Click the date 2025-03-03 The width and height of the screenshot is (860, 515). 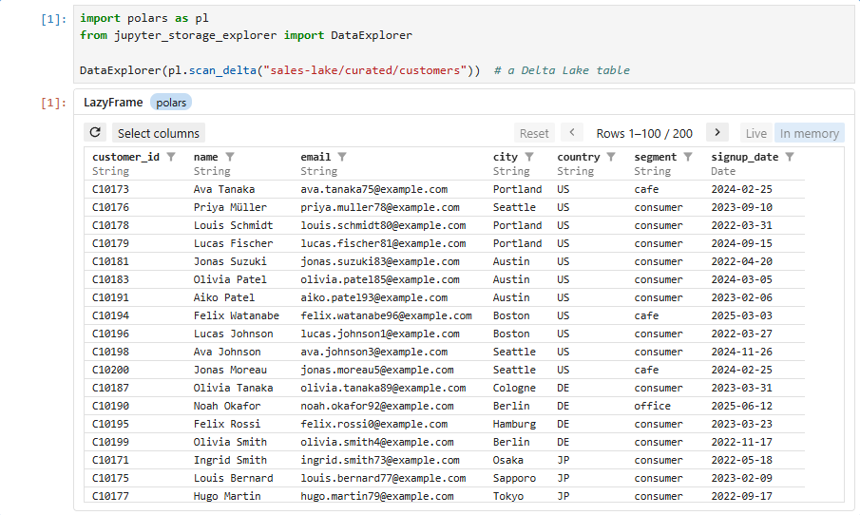(x=741, y=315)
